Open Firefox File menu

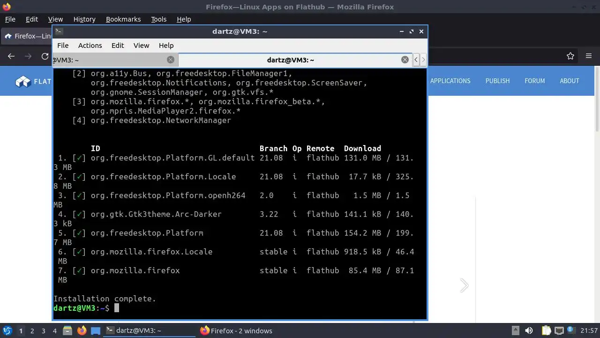click(x=10, y=19)
